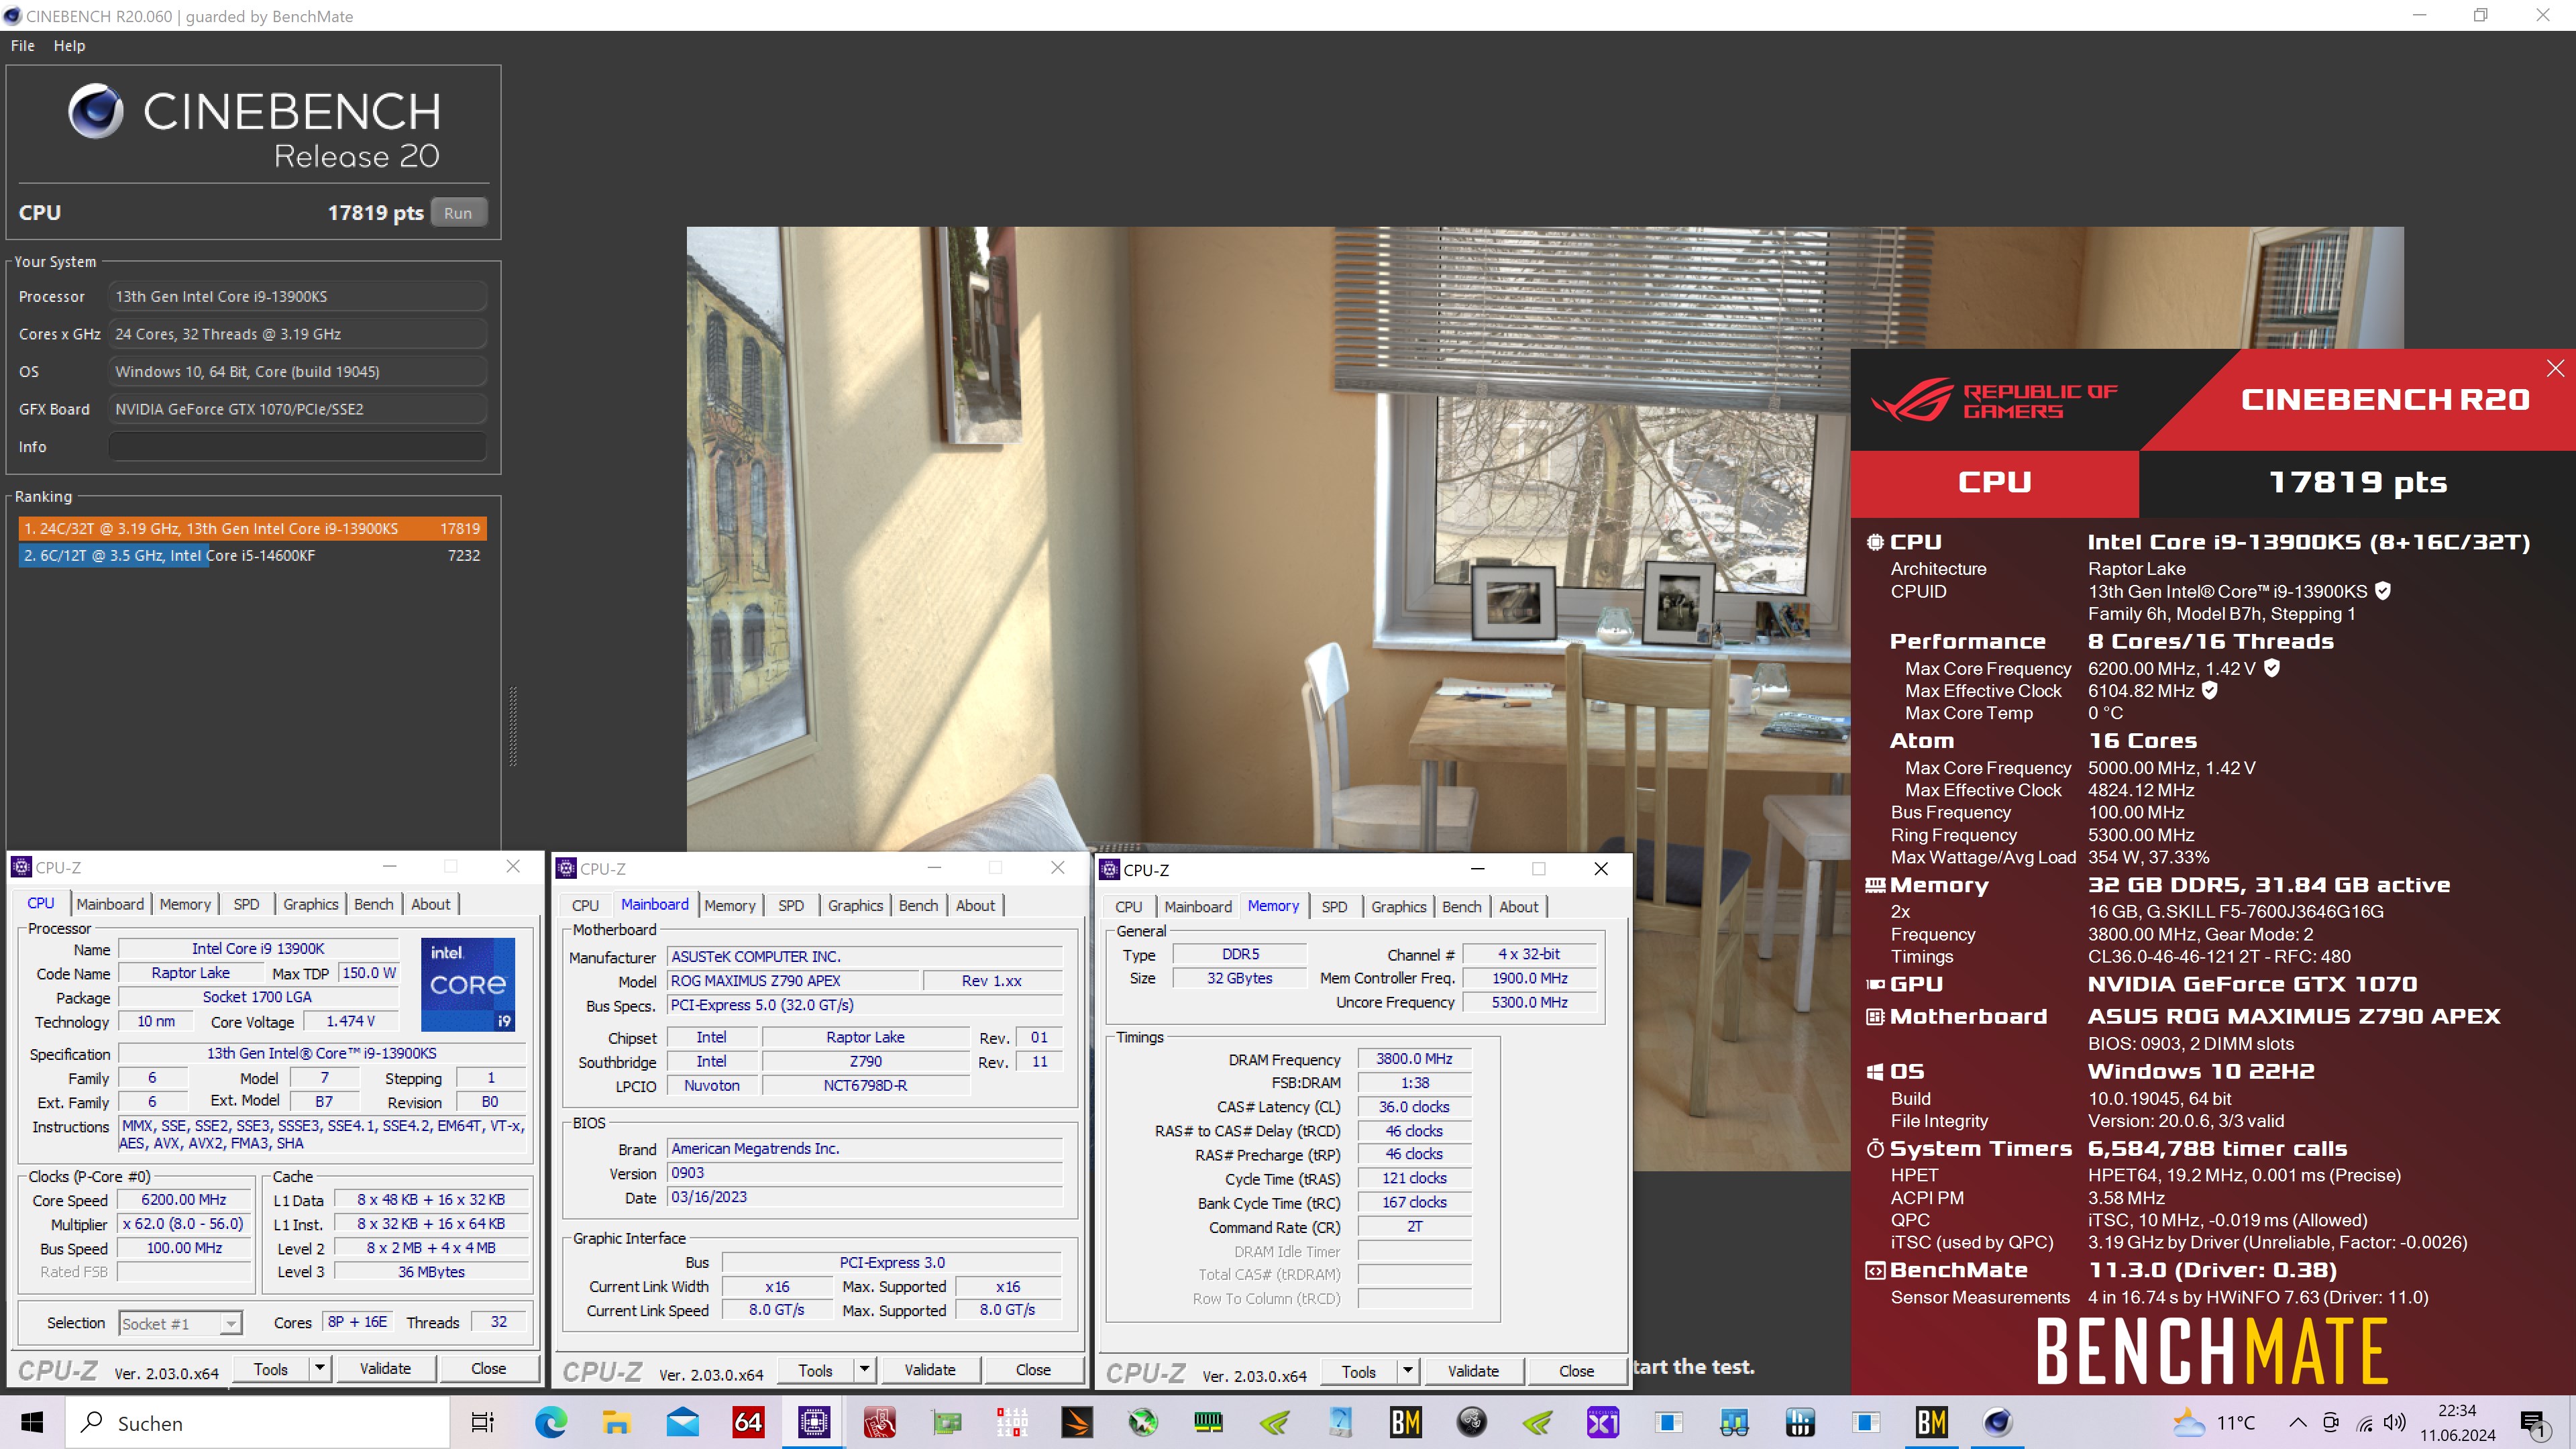This screenshot has width=2576, height=1449.
Task: Click the monitor with glasses taskbar icon
Action: coord(1734,1422)
